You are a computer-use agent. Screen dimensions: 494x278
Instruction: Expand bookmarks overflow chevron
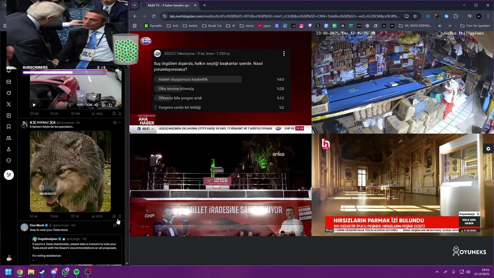[x=450, y=26]
